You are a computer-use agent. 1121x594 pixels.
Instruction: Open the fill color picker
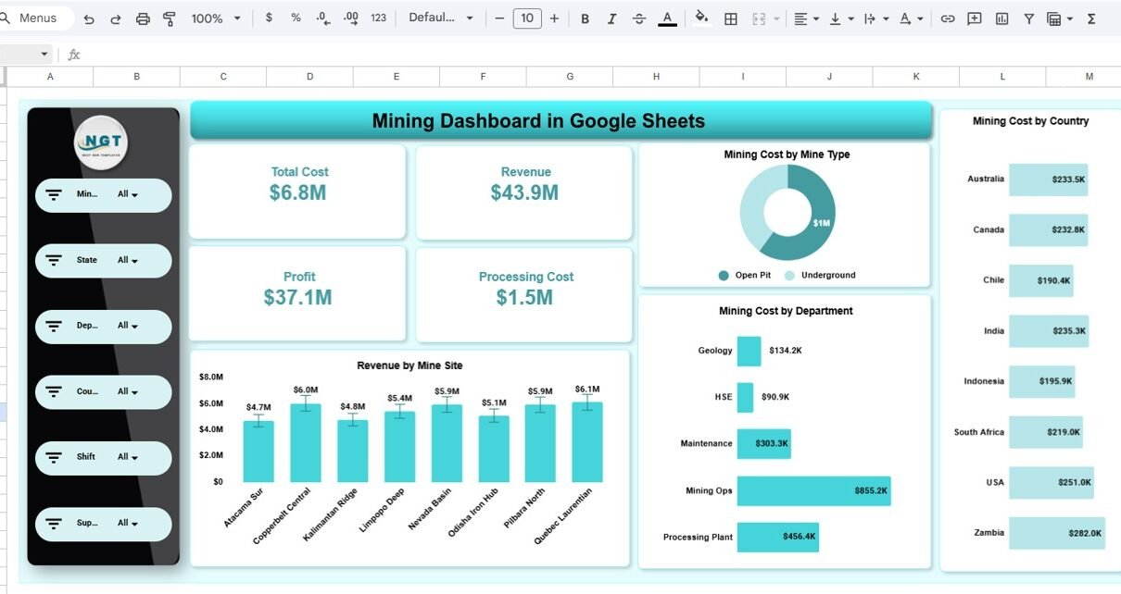pos(701,19)
